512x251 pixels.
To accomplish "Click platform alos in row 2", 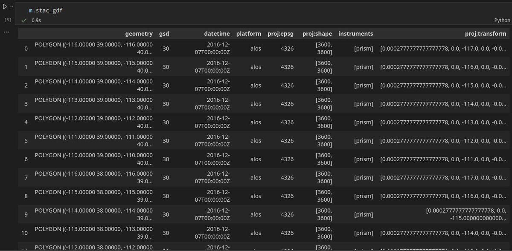I will [256, 86].
